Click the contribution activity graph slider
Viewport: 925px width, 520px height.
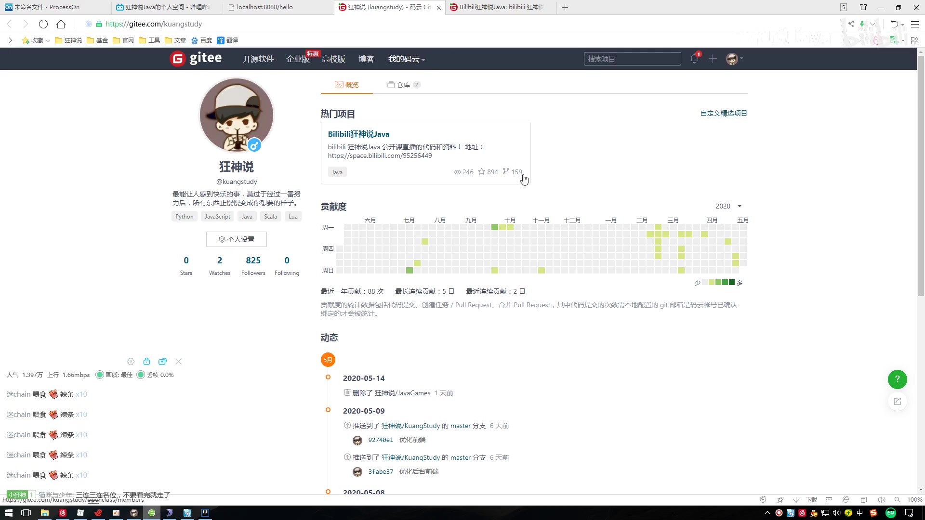pos(728,206)
